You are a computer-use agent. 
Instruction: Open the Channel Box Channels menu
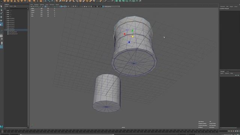click(x=222, y=7)
